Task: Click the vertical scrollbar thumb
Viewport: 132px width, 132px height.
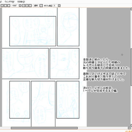Action: pyautogui.click(x=131, y=67)
